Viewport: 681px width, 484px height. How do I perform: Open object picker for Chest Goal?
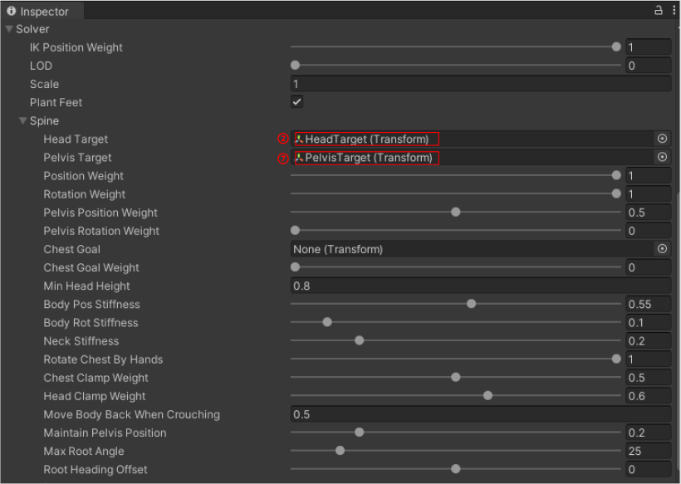[662, 249]
